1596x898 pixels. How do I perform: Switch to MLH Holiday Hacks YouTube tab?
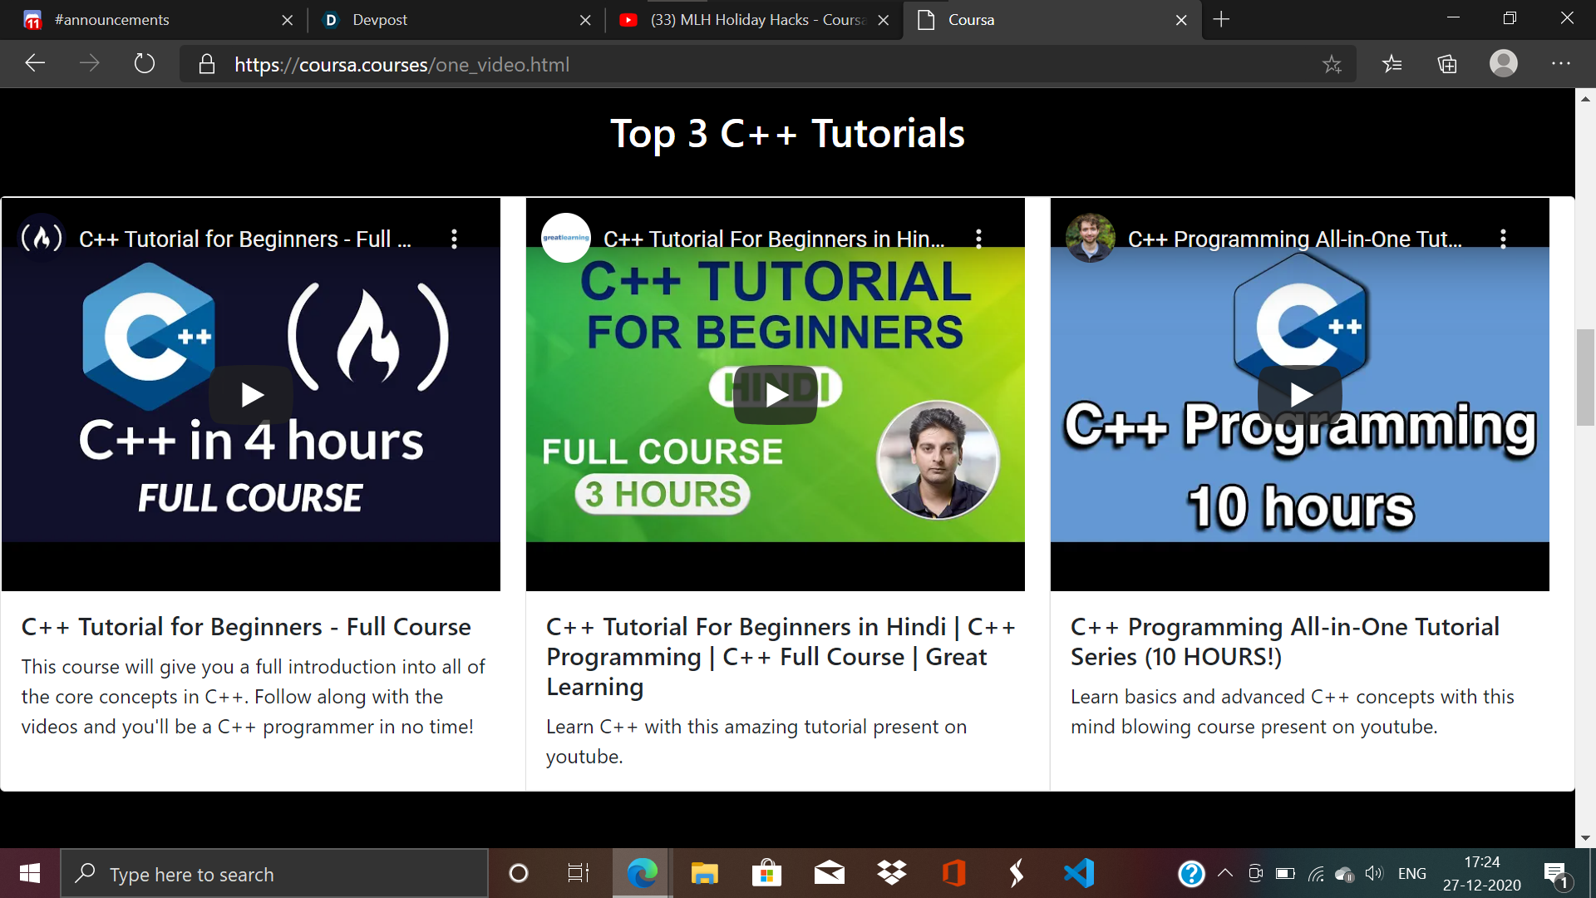pyautogui.click(x=748, y=20)
